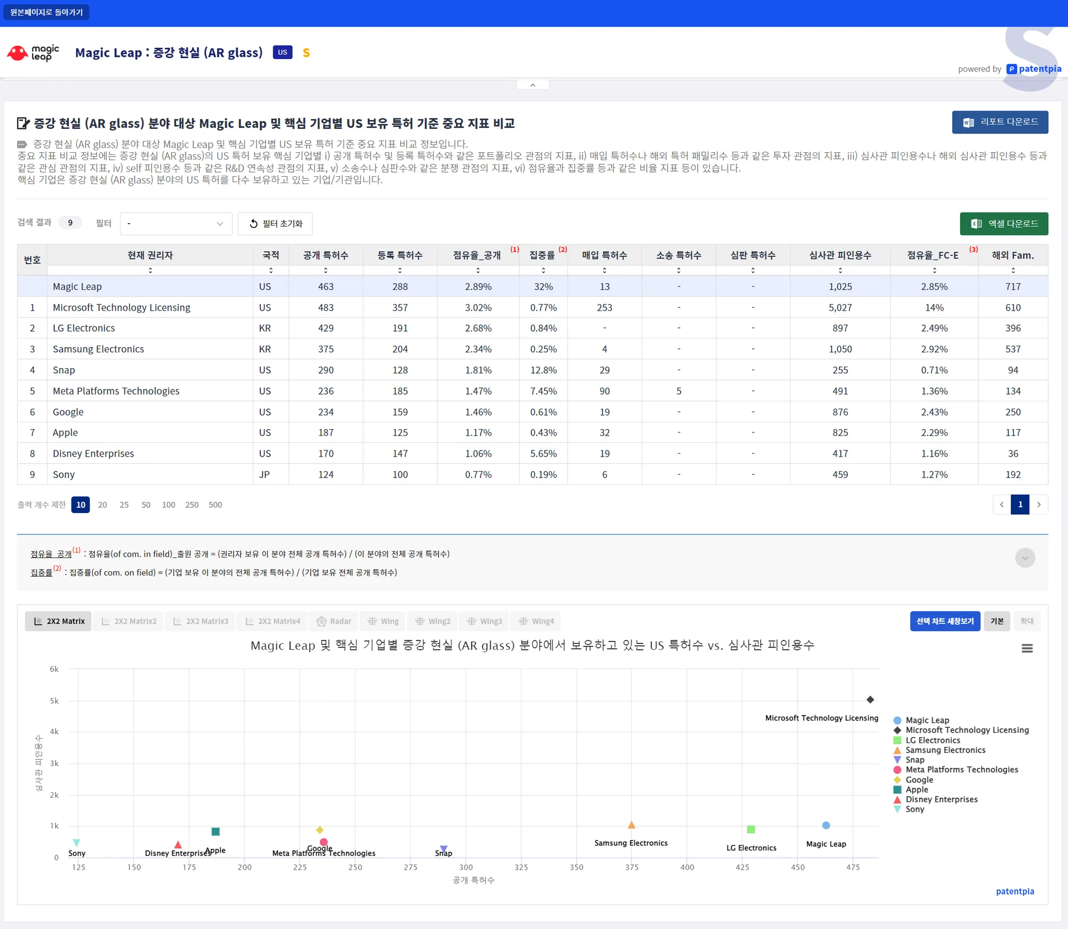Expand the footnote definitions chevron
Image resolution: width=1068 pixels, height=929 pixels.
(x=1025, y=558)
